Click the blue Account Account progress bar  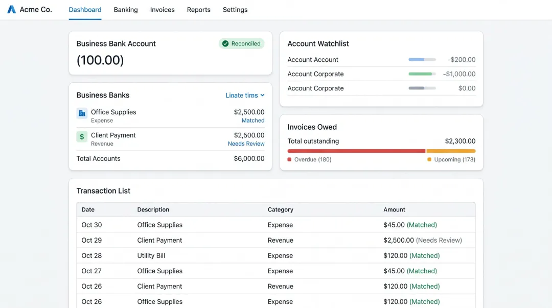coord(422,59)
